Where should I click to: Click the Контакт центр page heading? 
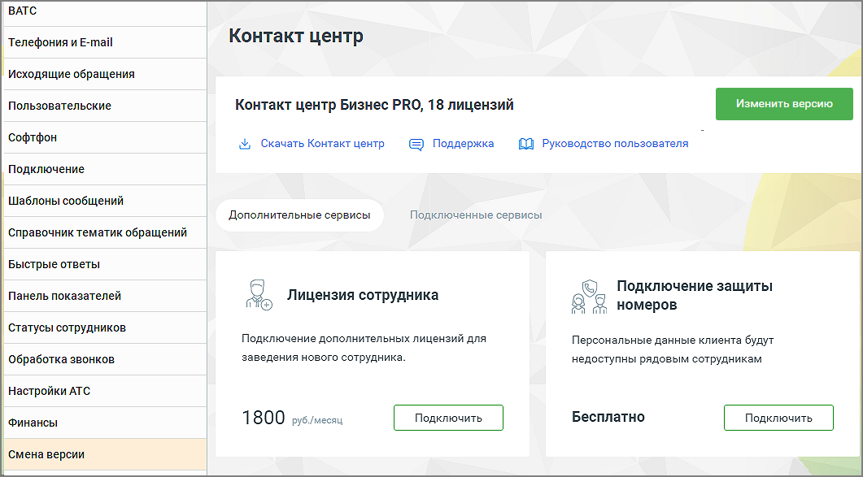(x=296, y=36)
